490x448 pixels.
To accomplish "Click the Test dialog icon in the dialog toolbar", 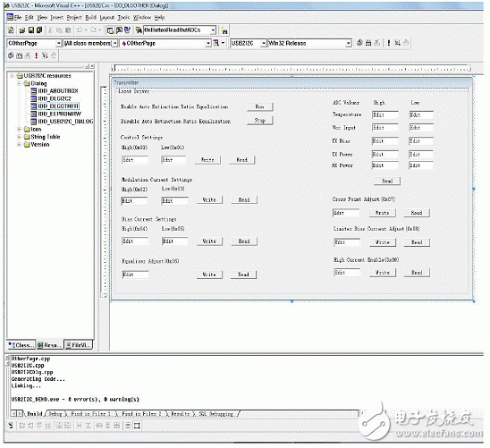I will tap(11, 425).
